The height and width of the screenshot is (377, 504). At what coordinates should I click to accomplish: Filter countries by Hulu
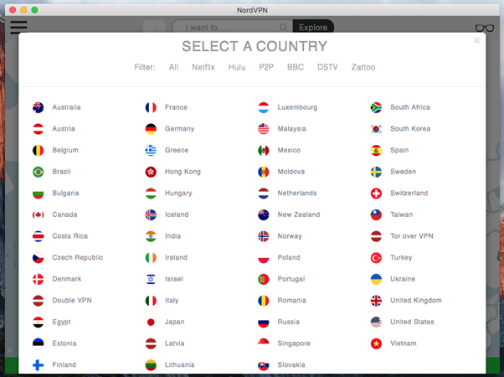click(237, 67)
